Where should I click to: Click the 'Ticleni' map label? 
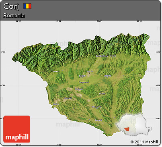[x=102, y=93]
